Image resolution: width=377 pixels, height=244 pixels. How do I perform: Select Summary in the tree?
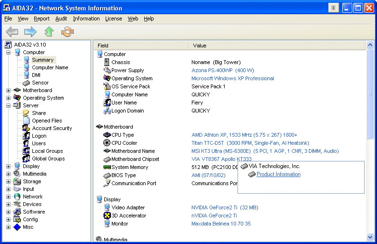point(43,60)
